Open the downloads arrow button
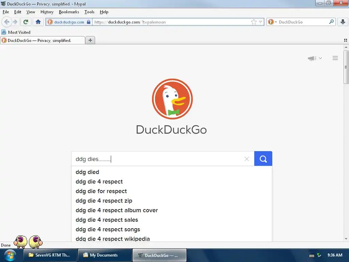This screenshot has height=262, width=349. pyautogui.click(x=343, y=22)
